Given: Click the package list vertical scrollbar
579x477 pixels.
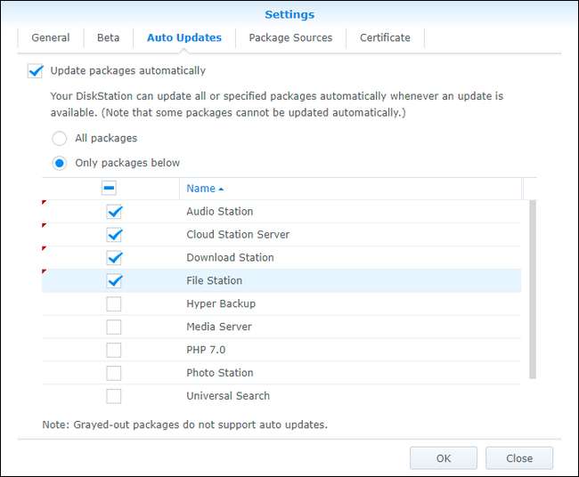Looking at the screenshot, I should (533, 289).
